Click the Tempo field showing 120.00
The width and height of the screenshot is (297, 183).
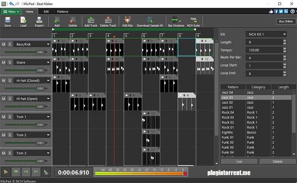click(264, 50)
